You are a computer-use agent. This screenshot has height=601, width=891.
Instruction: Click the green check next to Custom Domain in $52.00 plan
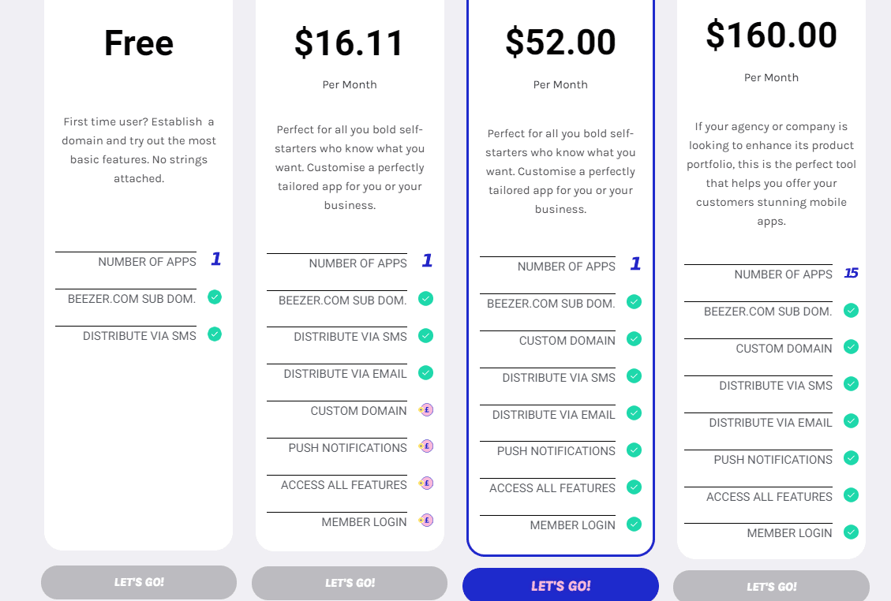634,339
